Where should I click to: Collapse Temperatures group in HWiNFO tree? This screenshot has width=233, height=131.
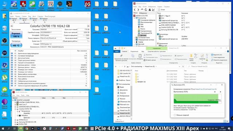(x=17, y=111)
